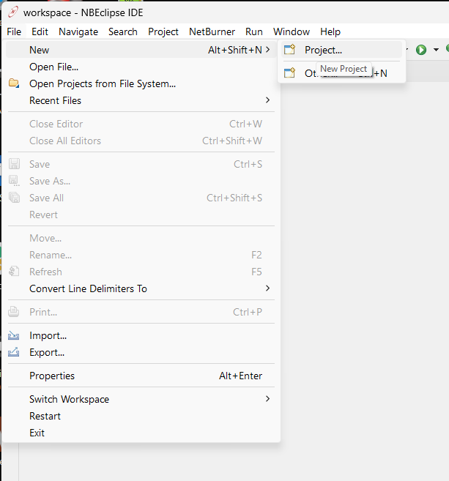Open the Navigate menu
449x481 pixels.
78,31
